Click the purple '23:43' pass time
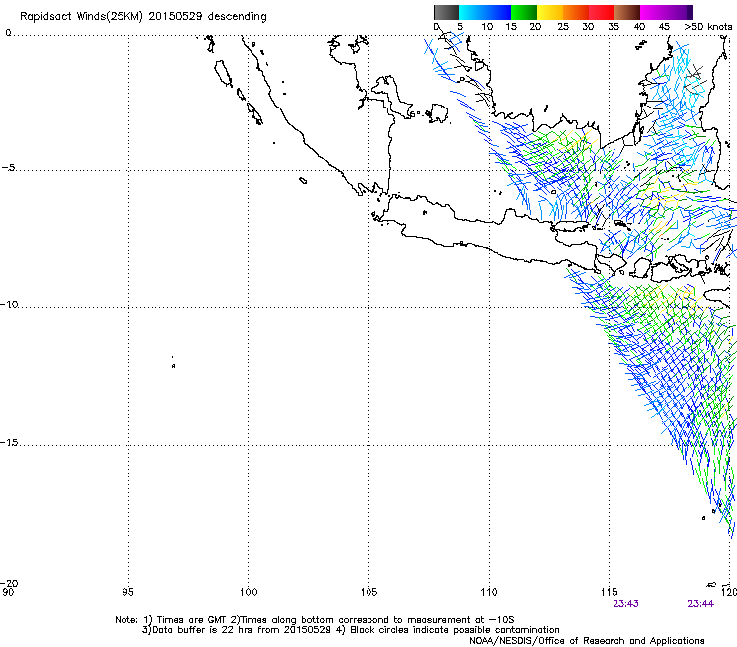This screenshot has height=647, width=737. (625, 604)
